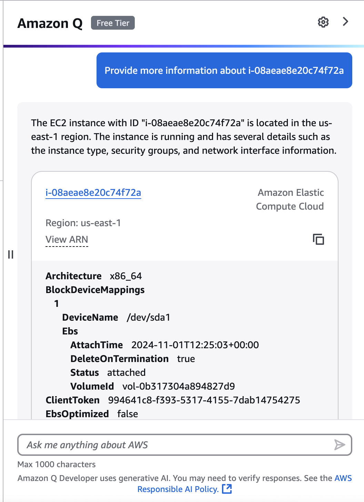Click the user prompt bubble about i-08aeae8e20c74f72a
The width and height of the screenshot is (364, 502).
point(224,70)
